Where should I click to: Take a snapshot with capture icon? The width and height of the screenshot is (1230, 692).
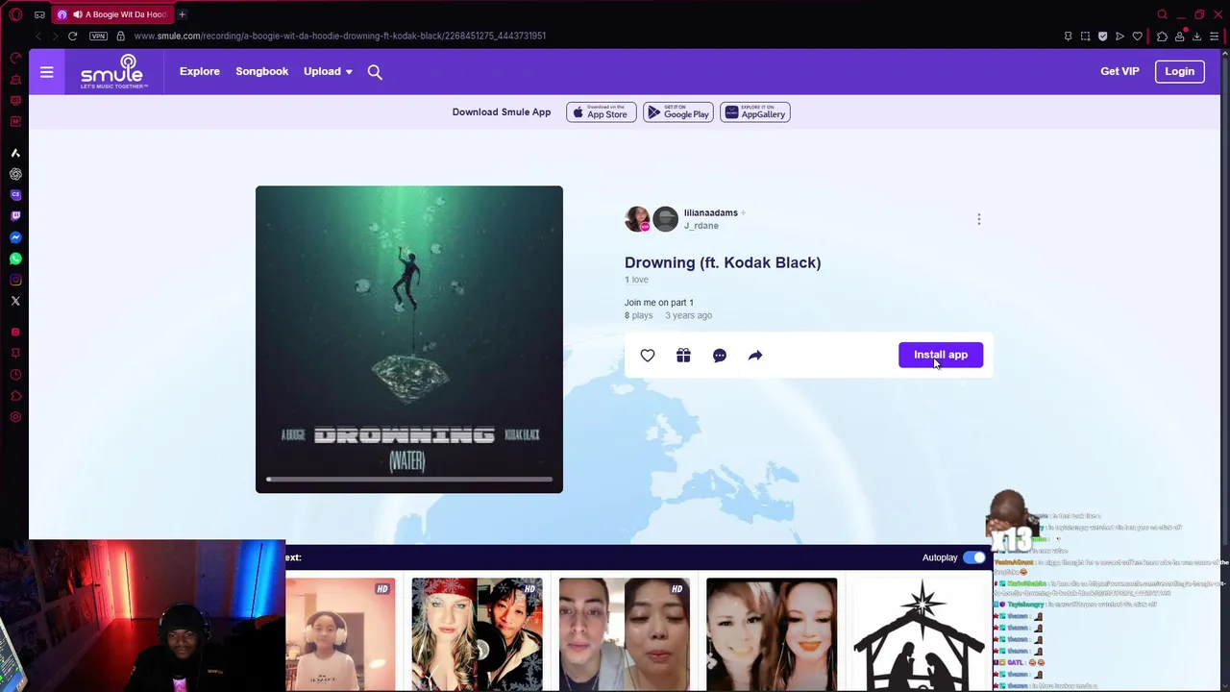pos(1085,36)
